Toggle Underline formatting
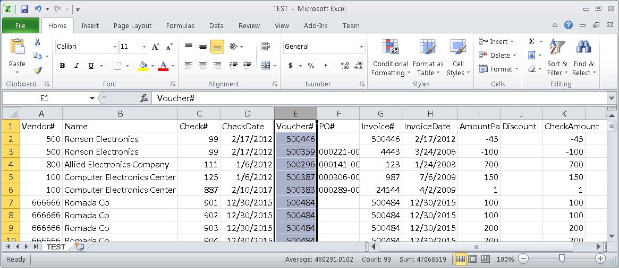This screenshot has width=619, height=268. point(91,66)
